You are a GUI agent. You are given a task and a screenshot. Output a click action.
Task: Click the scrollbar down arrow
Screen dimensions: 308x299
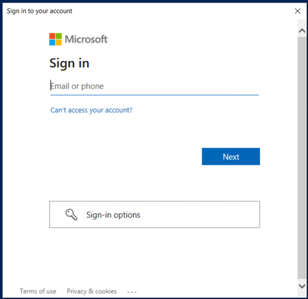302,286
